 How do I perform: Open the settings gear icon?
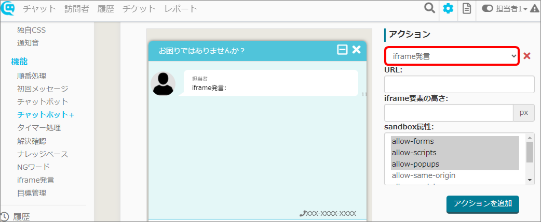click(x=448, y=9)
